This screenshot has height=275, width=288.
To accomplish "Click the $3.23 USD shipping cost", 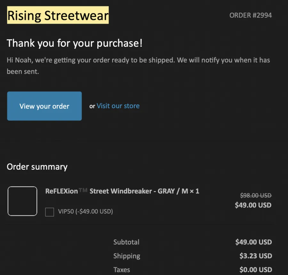I will [256, 256].
